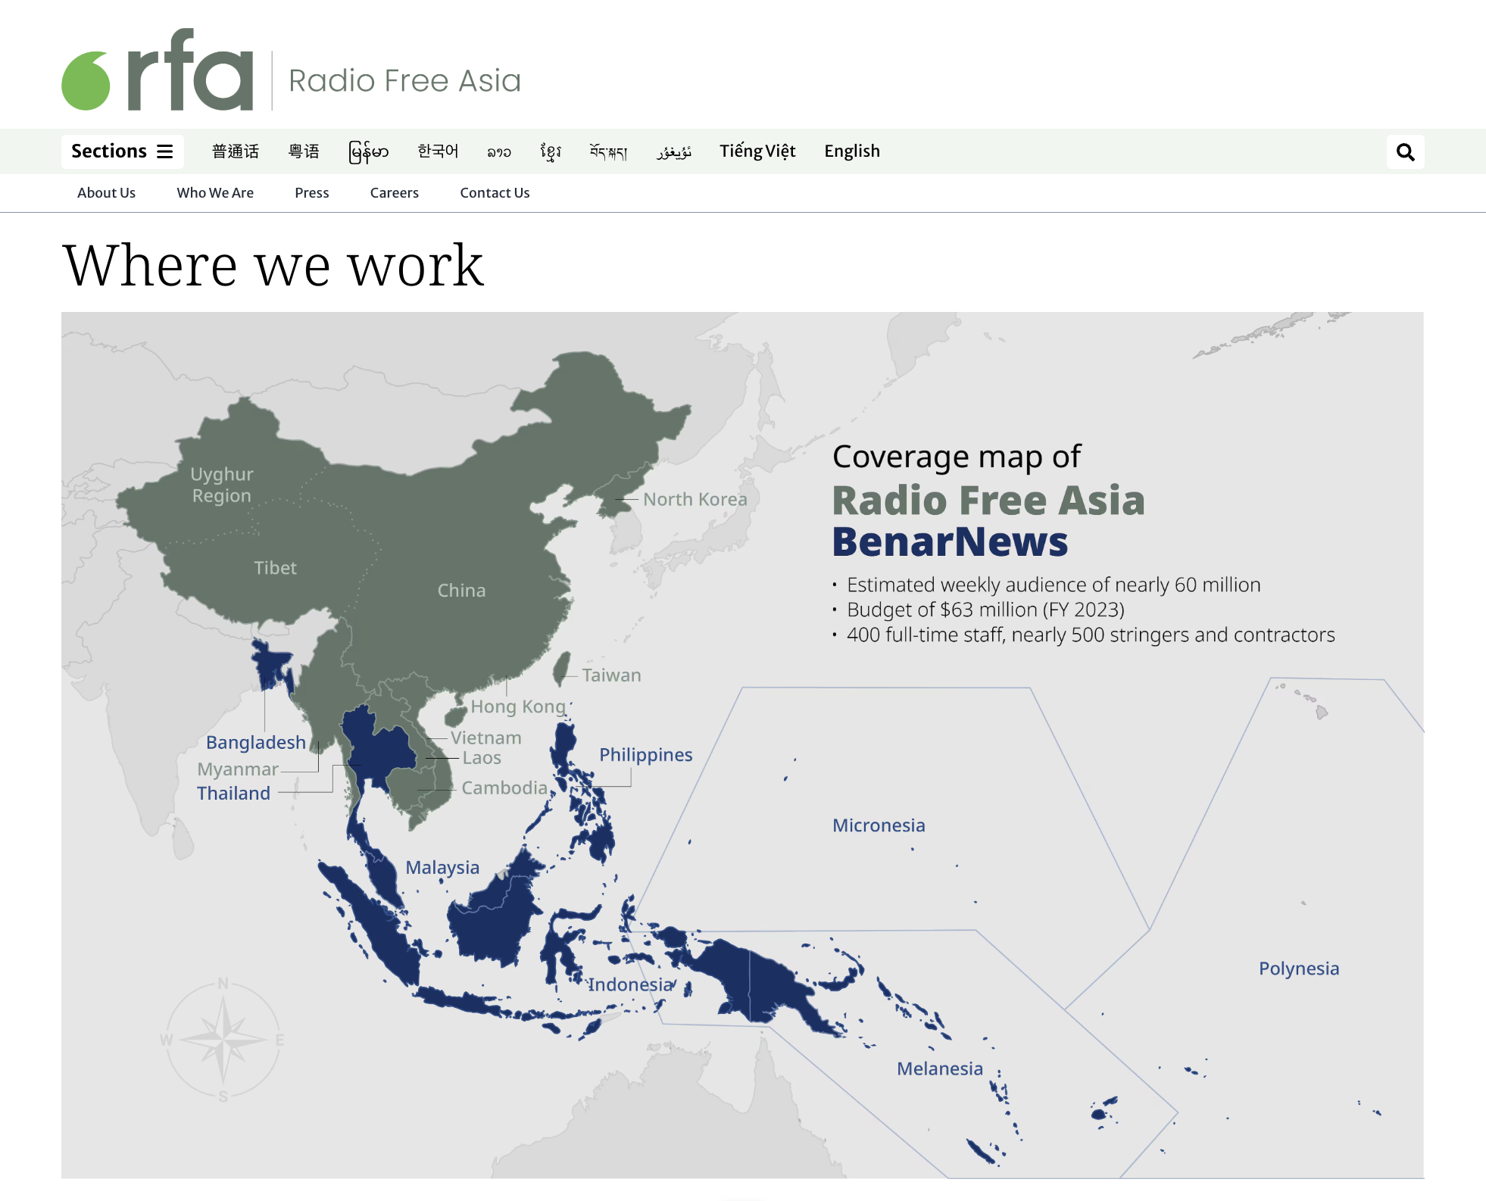1486x1201 pixels.
Task: Switch to Mandarin 普通话 language
Action: click(236, 151)
